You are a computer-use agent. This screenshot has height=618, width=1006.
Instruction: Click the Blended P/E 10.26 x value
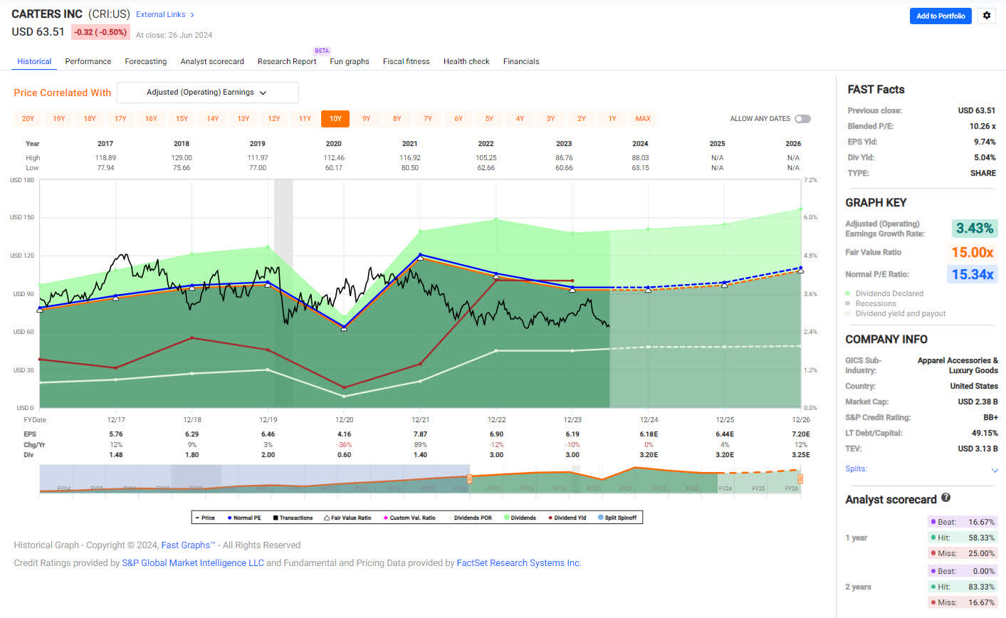coord(983,126)
